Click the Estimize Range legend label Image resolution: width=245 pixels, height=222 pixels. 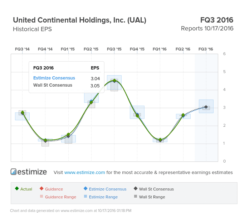103,197
